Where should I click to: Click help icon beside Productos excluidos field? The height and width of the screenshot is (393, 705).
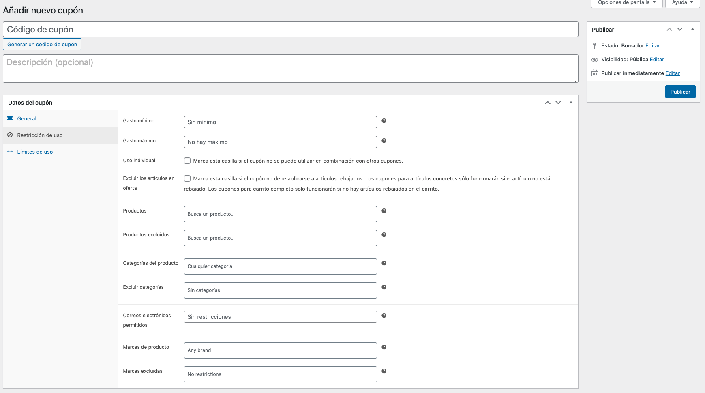[384, 235]
